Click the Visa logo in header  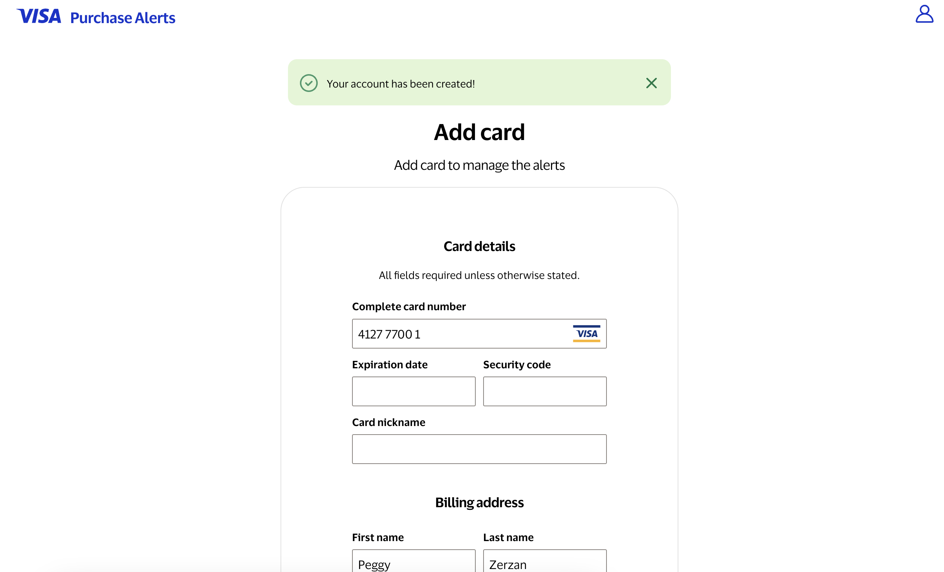[x=39, y=16]
